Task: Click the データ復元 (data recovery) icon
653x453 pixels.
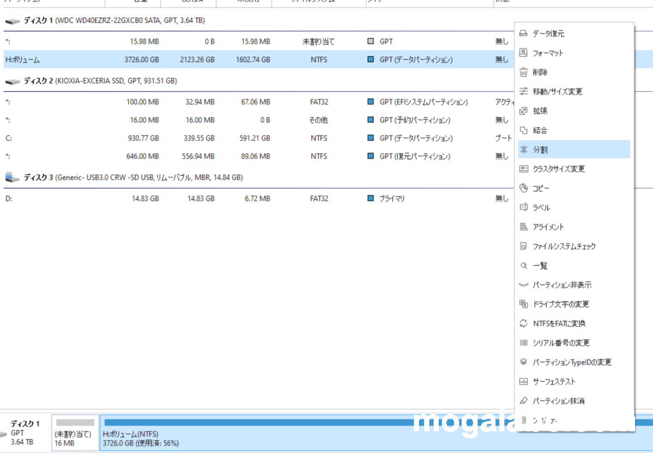Action: tap(524, 34)
